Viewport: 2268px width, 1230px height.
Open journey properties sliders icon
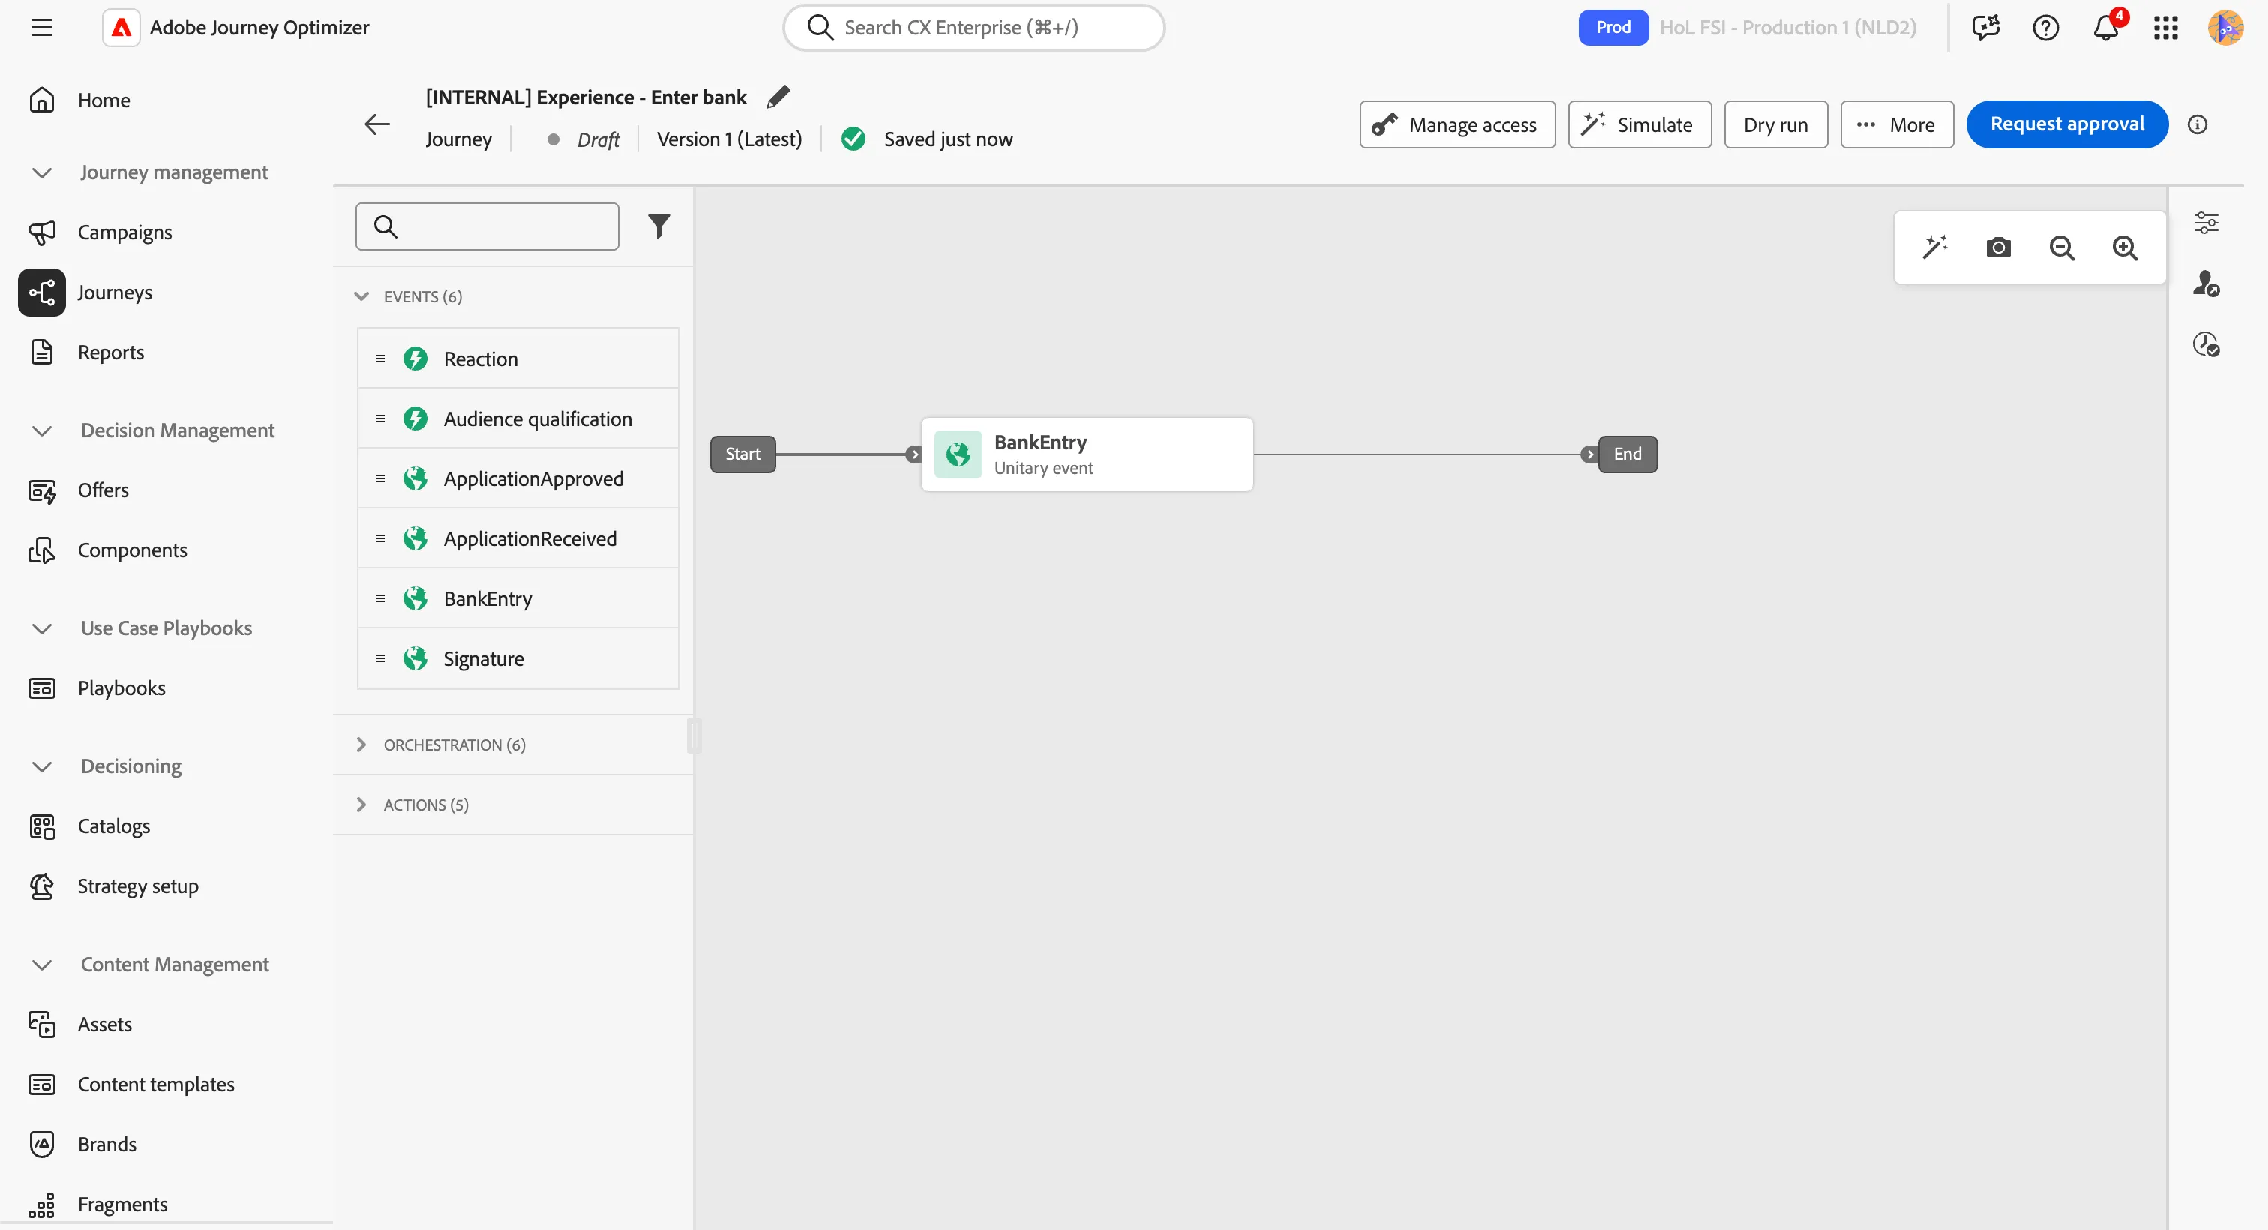pos(2206,223)
